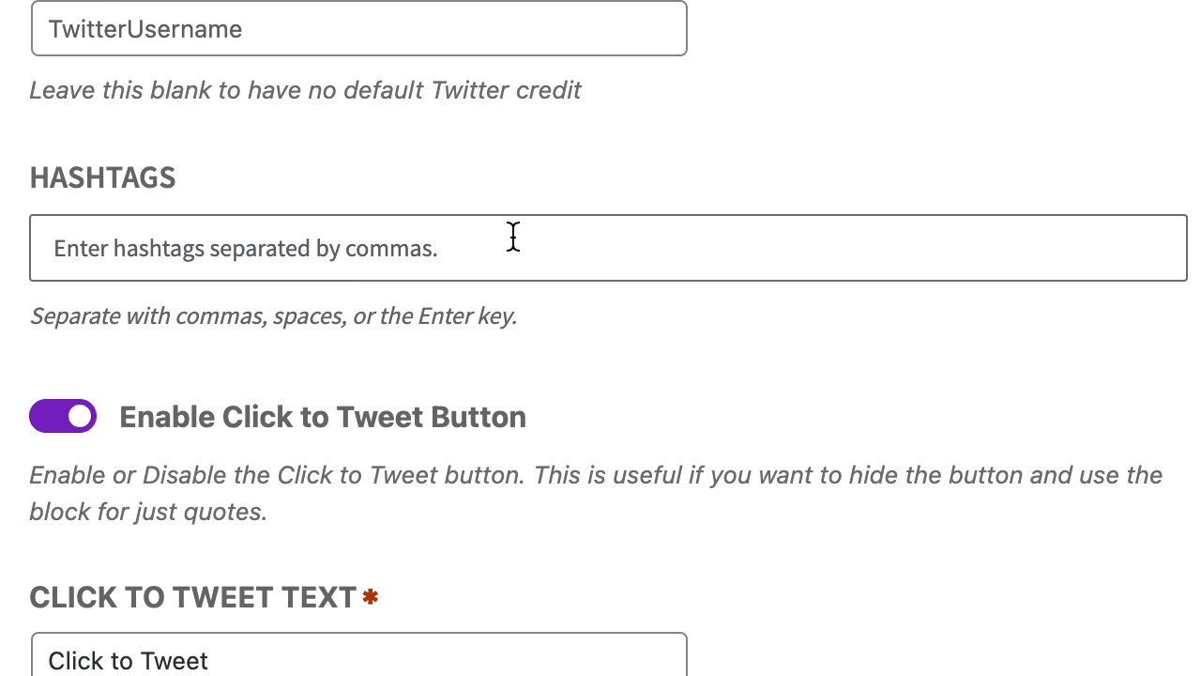The image size is (1201, 676).
Task: Click the HASHTAGS section heading
Action: 103,177
